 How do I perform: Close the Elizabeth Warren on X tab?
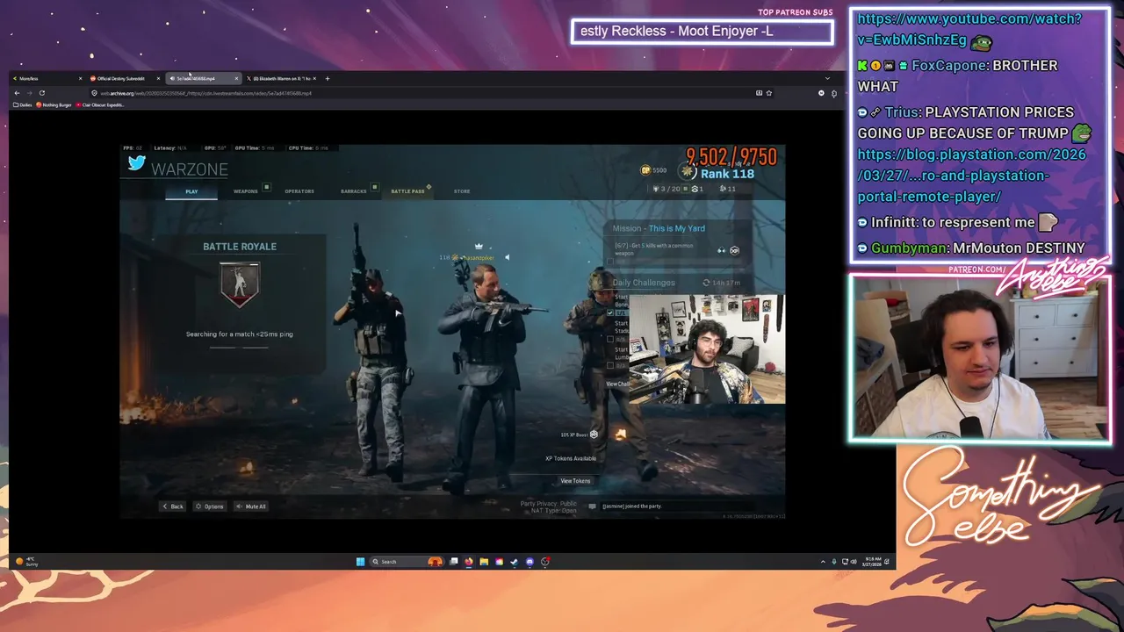tap(314, 78)
